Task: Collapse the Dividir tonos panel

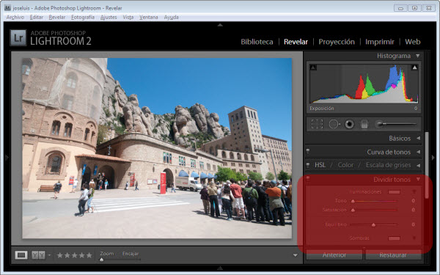Action: (x=418, y=179)
